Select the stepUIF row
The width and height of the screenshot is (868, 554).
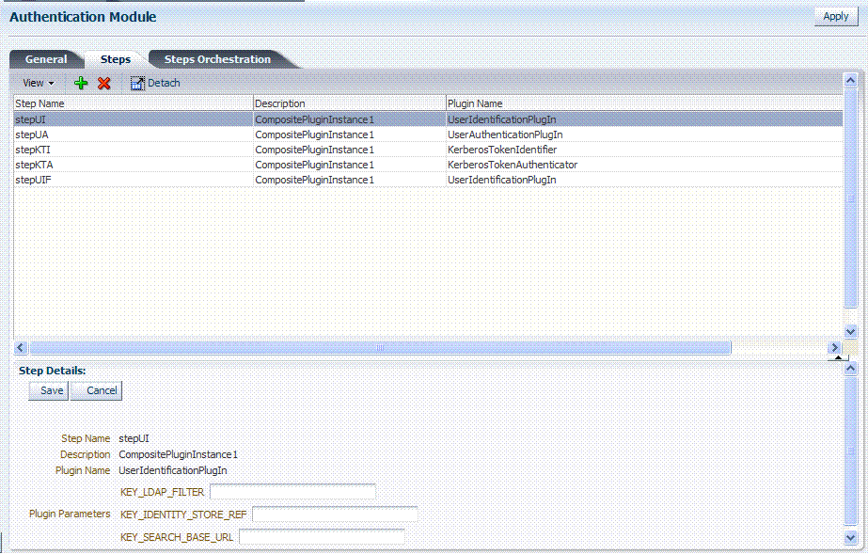tap(428, 180)
